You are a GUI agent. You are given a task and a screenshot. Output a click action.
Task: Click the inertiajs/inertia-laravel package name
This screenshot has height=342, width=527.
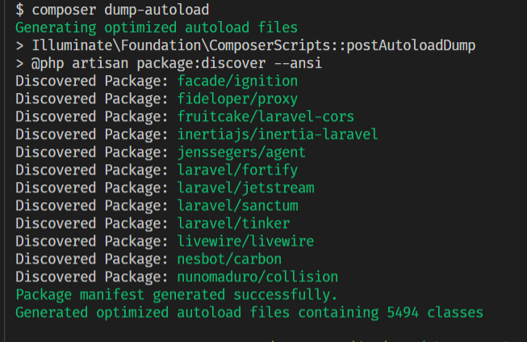click(278, 134)
